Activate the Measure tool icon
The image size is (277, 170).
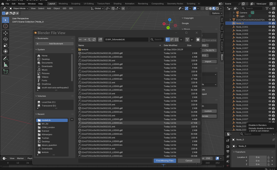coord(5,65)
